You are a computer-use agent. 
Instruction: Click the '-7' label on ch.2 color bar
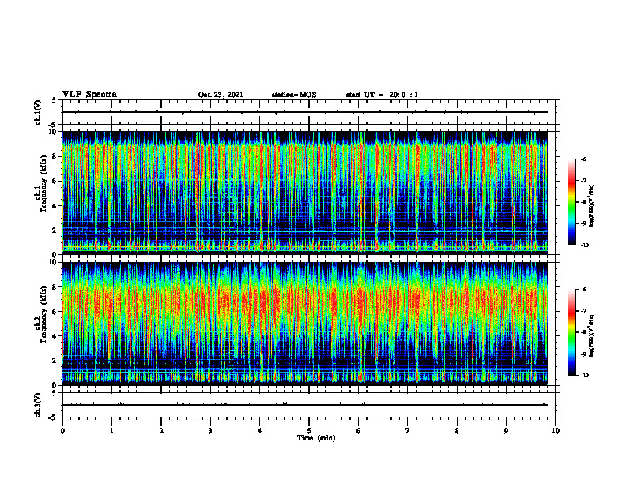[x=584, y=311]
